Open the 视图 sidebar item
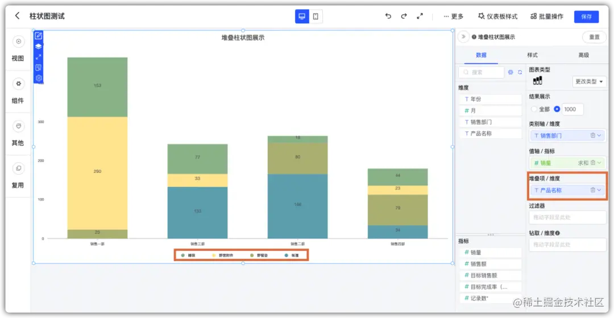 tap(18, 49)
